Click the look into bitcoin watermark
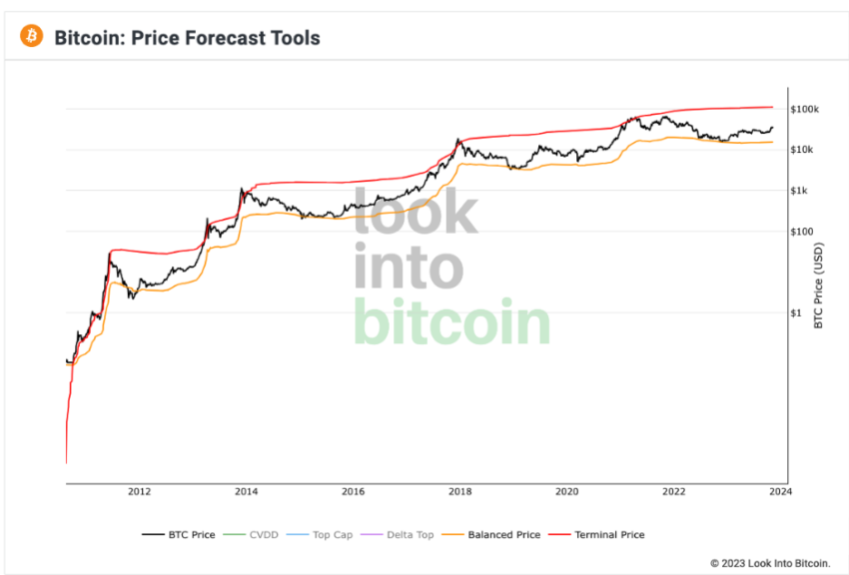Image resolution: width=849 pixels, height=575 pixels. pyautogui.click(x=452, y=267)
